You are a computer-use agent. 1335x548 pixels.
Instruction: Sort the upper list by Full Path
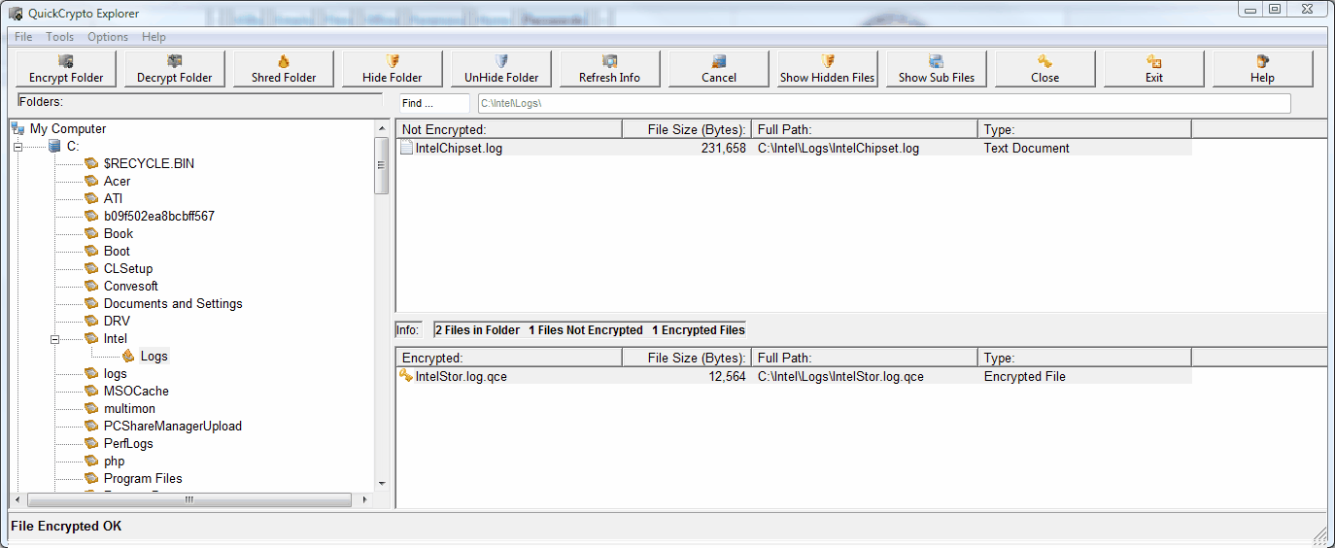(865, 129)
